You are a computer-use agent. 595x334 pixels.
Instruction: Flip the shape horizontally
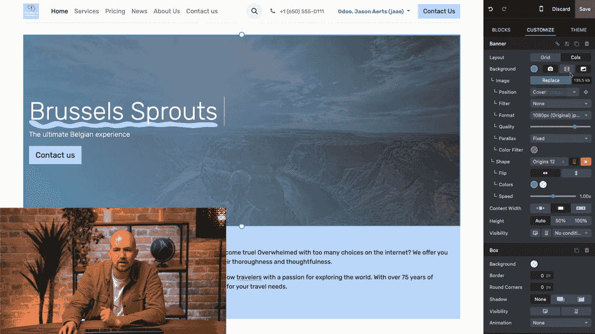pos(545,173)
